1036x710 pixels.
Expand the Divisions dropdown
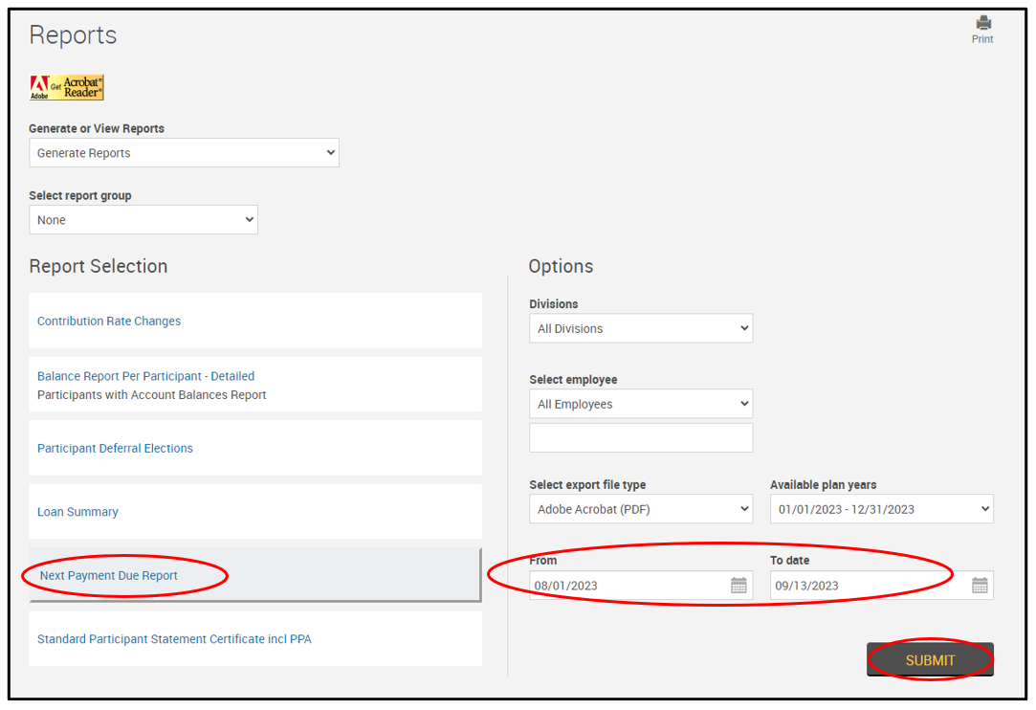(x=641, y=328)
